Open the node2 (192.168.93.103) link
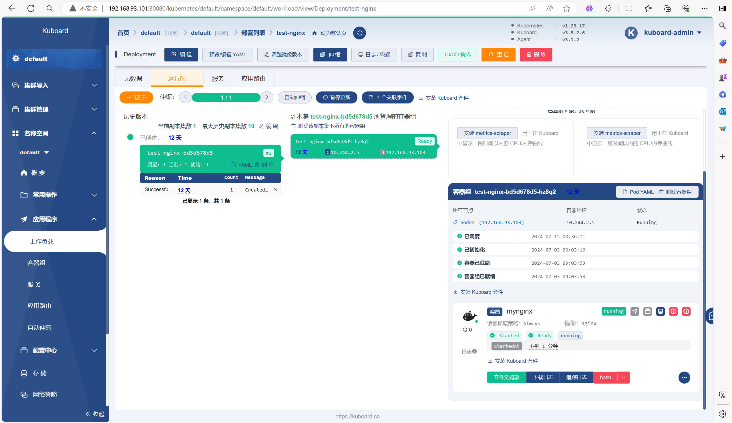732x423 pixels. tap(492, 222)
